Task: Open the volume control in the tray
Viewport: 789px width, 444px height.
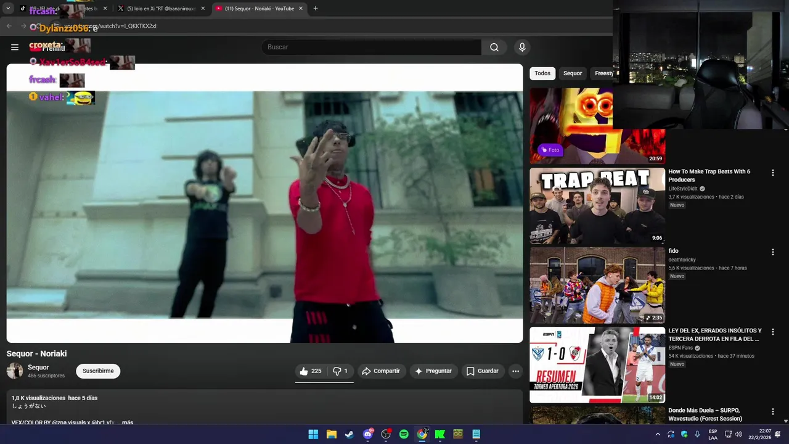Action: [738, 434]
